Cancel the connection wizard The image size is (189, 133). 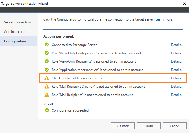(x=175, y=126)
